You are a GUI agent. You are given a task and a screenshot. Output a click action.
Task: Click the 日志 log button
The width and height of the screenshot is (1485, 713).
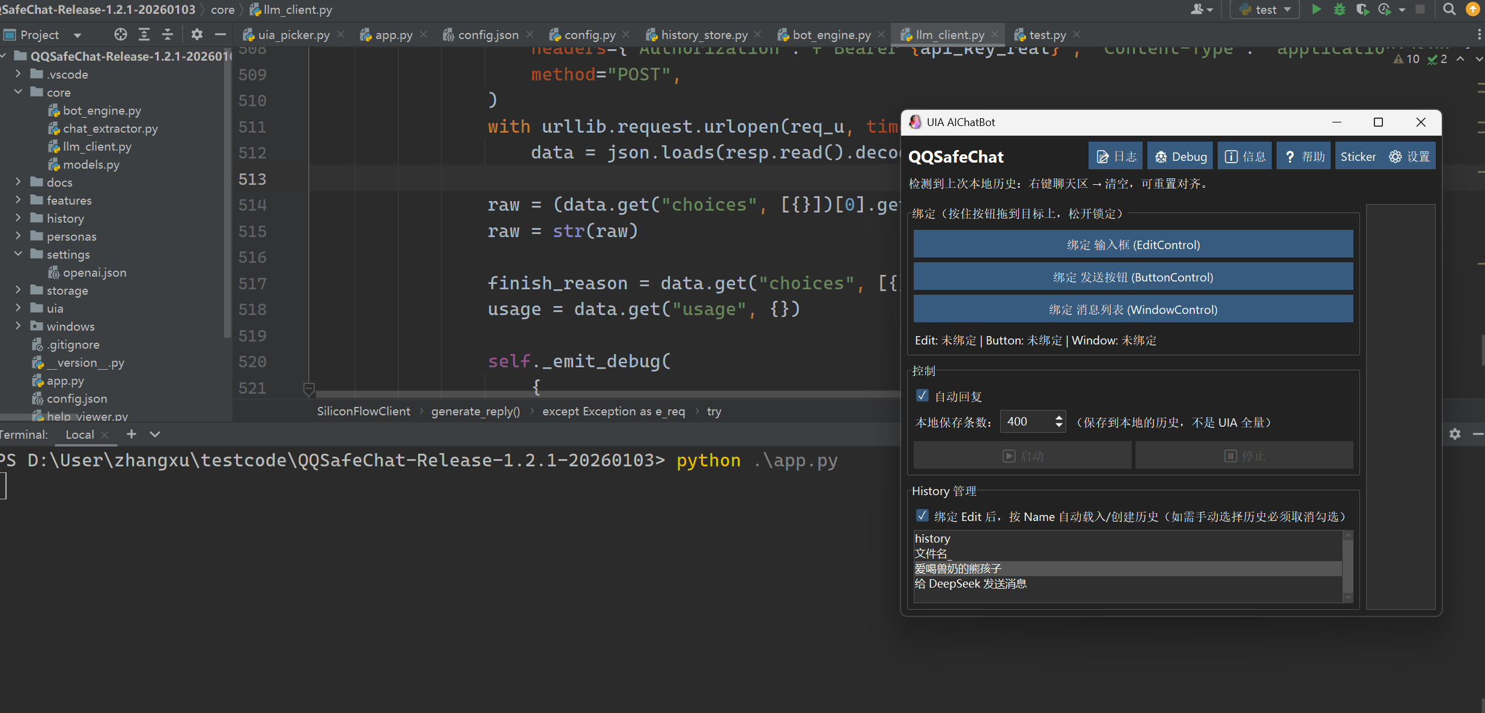[1117, 157]
